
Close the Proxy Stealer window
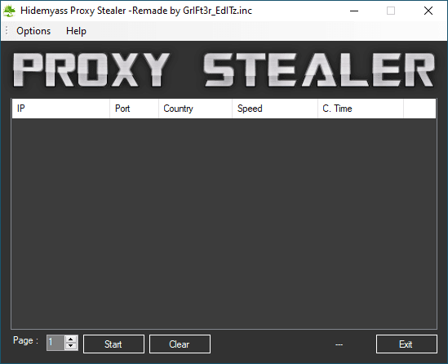[x=428, y=11]
